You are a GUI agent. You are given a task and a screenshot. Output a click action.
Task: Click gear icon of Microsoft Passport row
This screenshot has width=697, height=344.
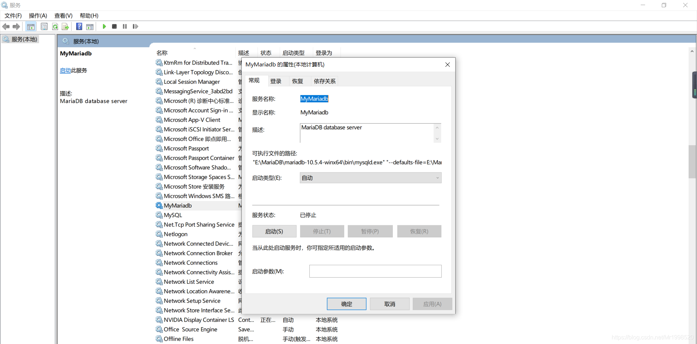[159, 148]
